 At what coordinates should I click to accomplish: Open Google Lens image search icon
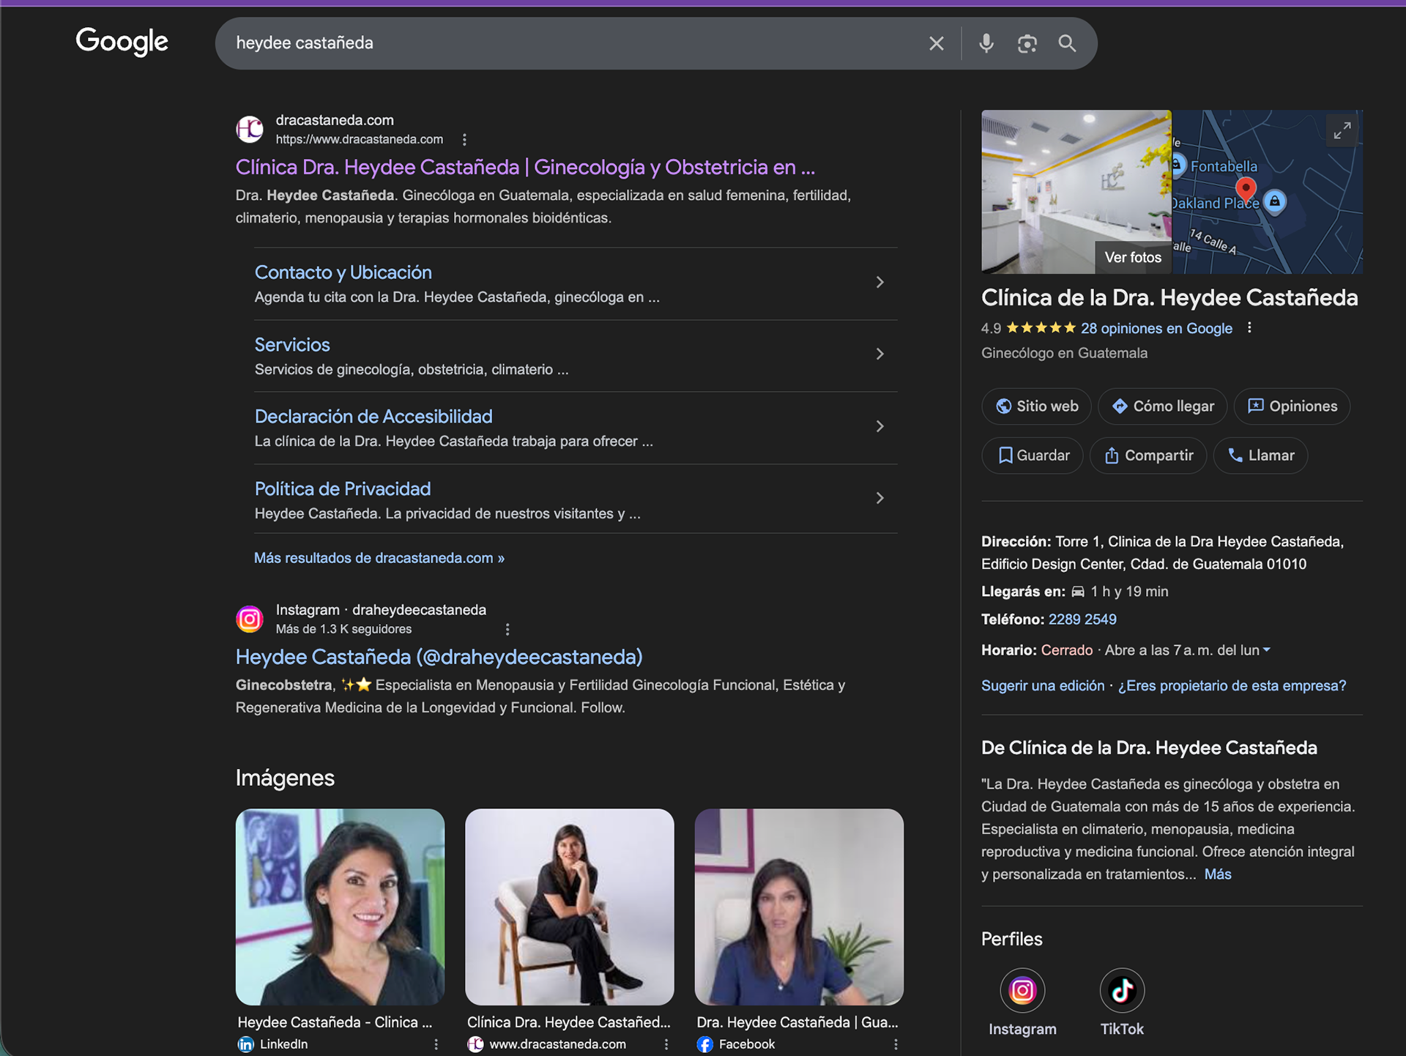(1027, 43)
